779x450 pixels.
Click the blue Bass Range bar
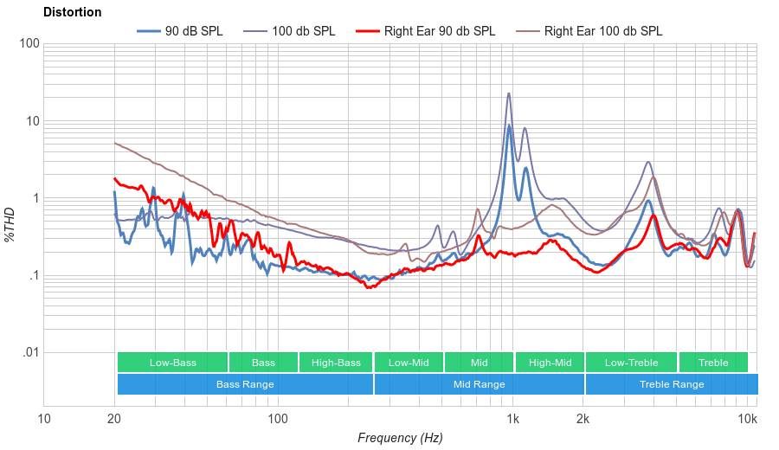[x=245, y=384]
